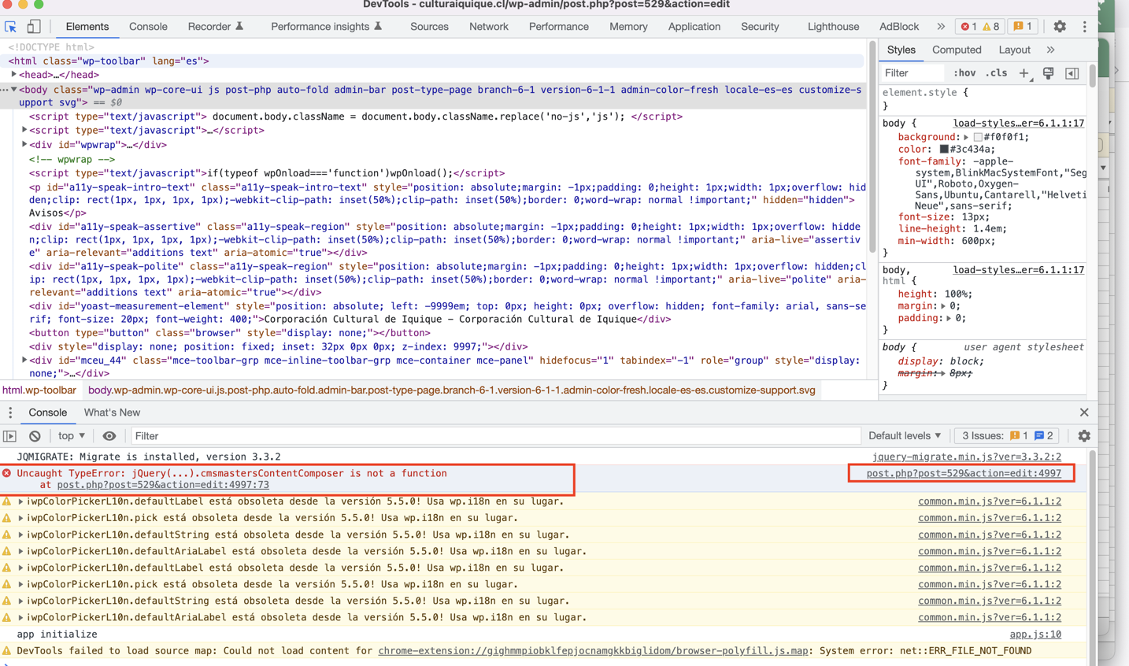The width and height of the screenshot is (1129, 666).
Task: Add new style rule plus icon
Action: (x=1024, y=73)
